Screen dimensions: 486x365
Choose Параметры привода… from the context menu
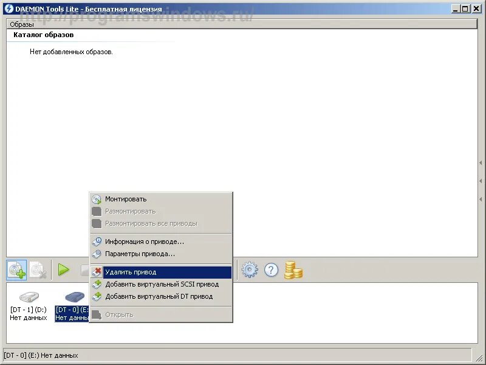tap(161, 254)
